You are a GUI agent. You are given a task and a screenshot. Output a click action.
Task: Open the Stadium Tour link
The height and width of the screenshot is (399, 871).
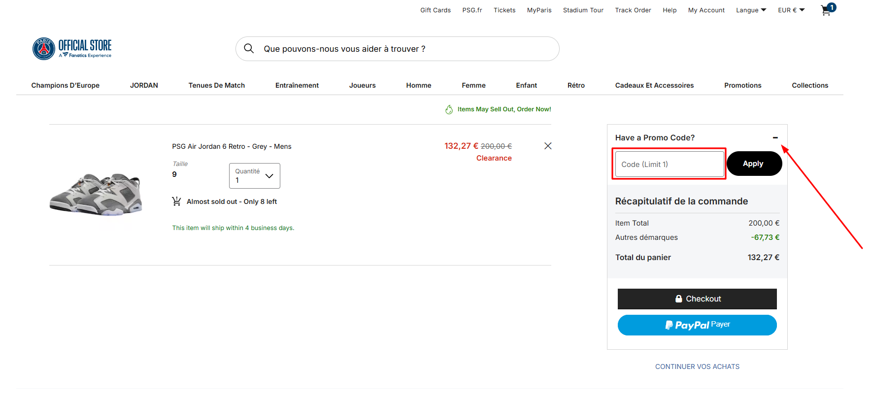click(583, 10)
